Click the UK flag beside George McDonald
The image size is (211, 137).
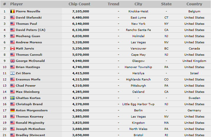pyautogui.click(x=12, y=61)
